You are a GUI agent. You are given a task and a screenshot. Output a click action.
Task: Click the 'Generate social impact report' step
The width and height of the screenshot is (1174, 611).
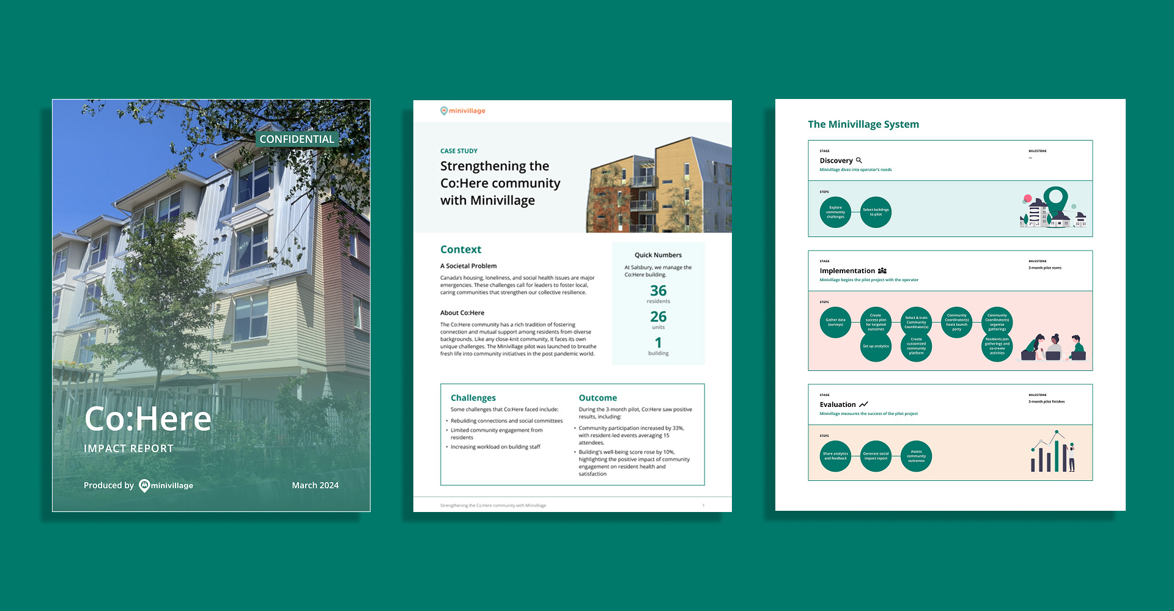(x=876, y=456)
